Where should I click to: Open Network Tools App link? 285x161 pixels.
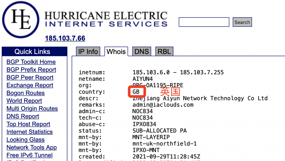(x=32, y=148)
